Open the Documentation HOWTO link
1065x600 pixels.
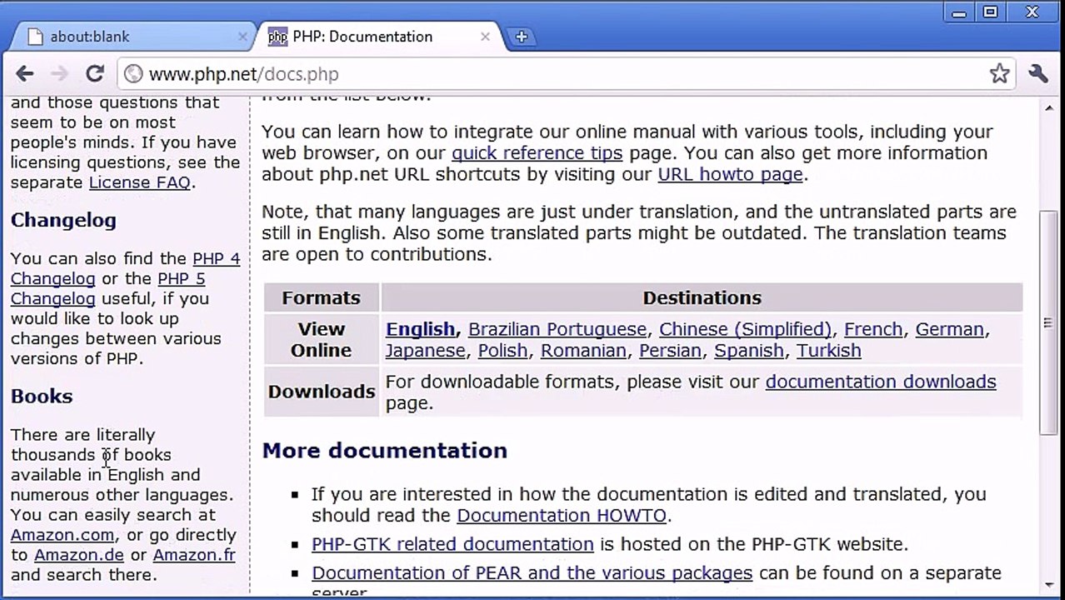[562, 516]
